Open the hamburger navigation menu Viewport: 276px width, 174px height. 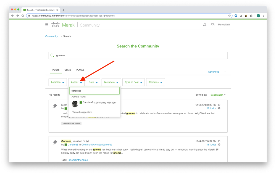pos(47,25)
